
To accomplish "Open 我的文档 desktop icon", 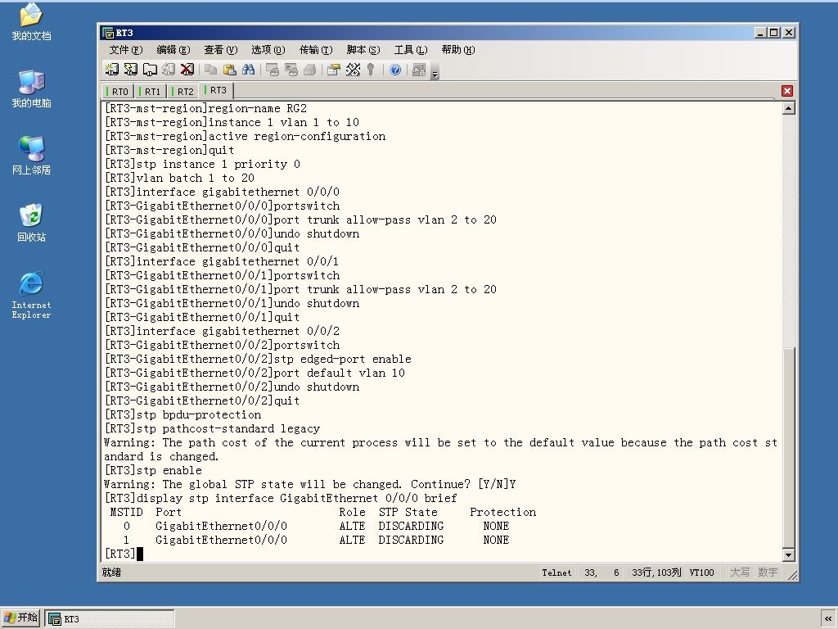I will click(31, 21).
